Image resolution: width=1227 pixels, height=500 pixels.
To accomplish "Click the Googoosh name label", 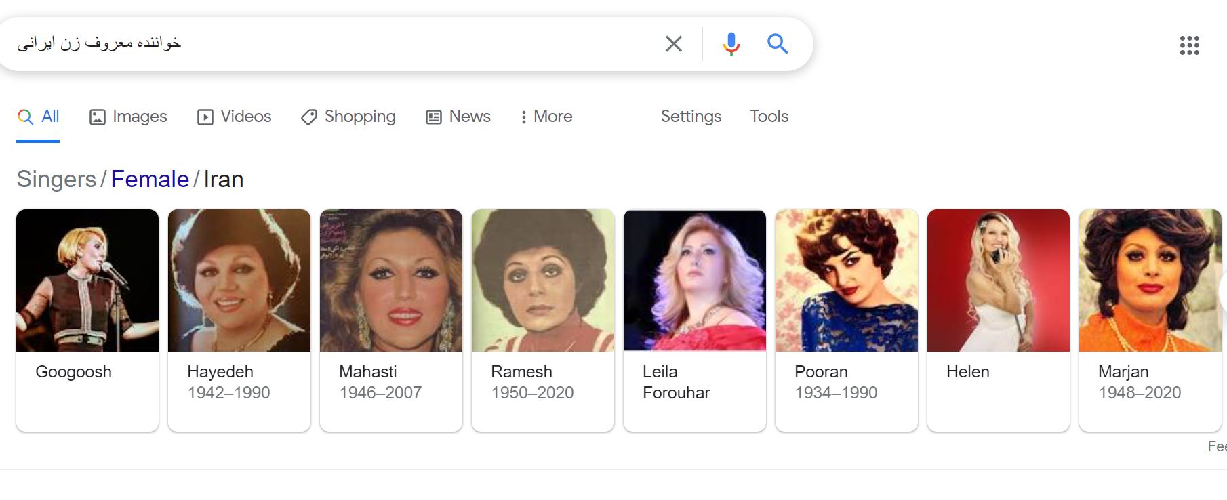I will (x=73, y=371).
